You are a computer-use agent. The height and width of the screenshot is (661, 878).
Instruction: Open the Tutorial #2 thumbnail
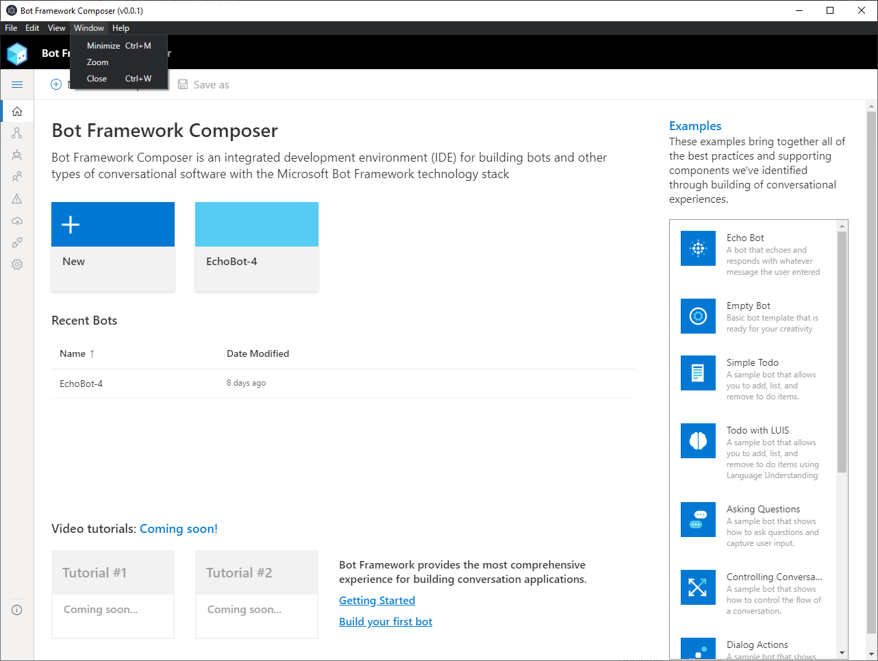pyautogui.click(x=257, y=595)
